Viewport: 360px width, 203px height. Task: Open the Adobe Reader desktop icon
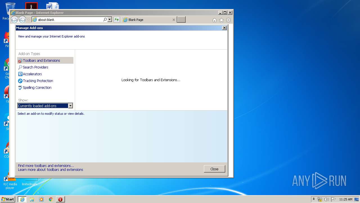pyautogui.click(x=31, y=6)
